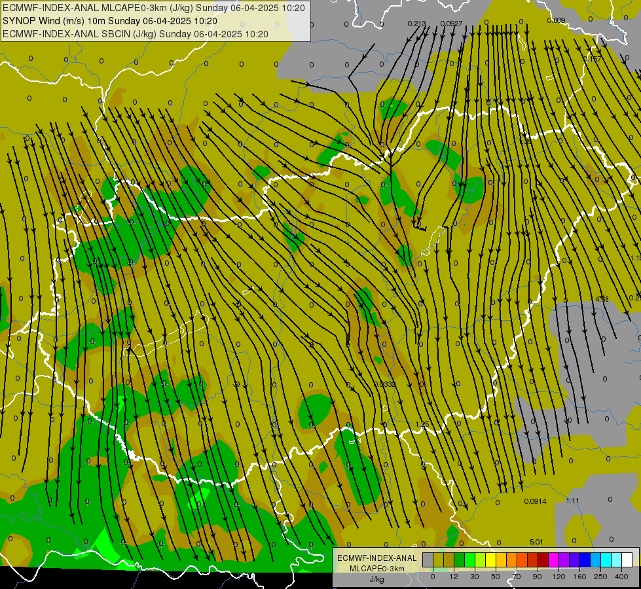Click the 1.25 value on the map
The image size is (641, 589).
point(422,424)
